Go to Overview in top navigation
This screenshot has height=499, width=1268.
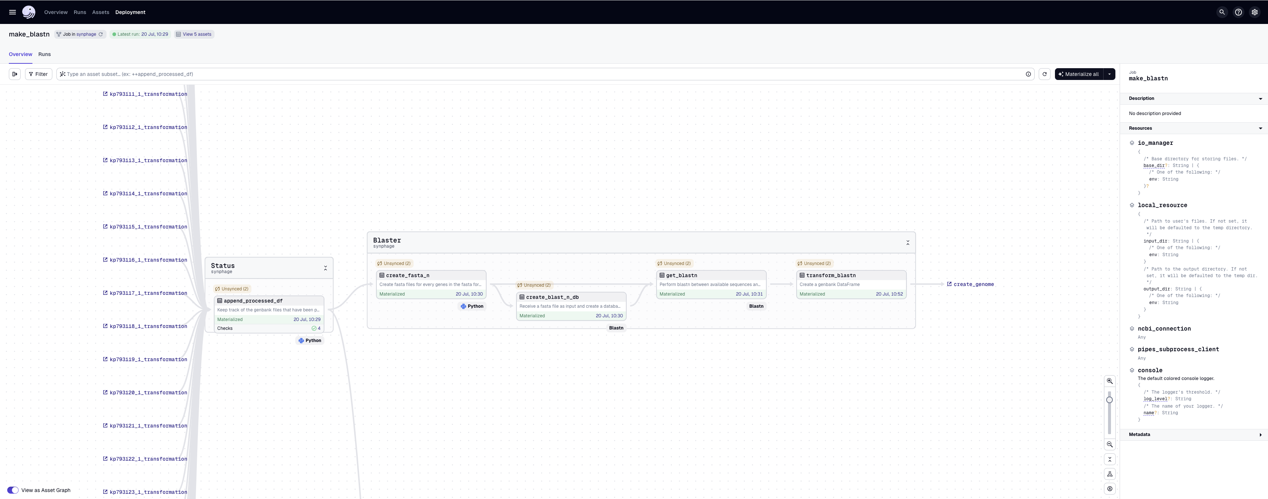[56, 12]
